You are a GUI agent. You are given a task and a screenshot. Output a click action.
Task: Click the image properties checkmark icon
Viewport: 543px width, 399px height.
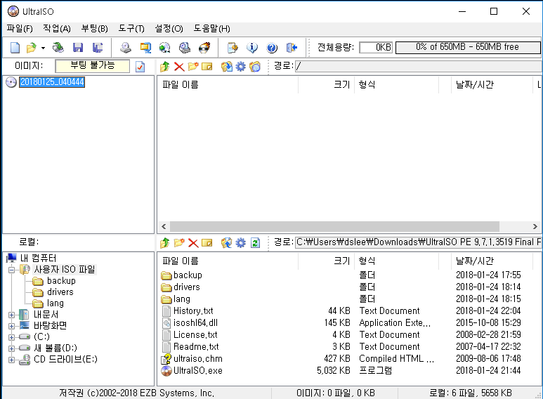coord(140,67)
